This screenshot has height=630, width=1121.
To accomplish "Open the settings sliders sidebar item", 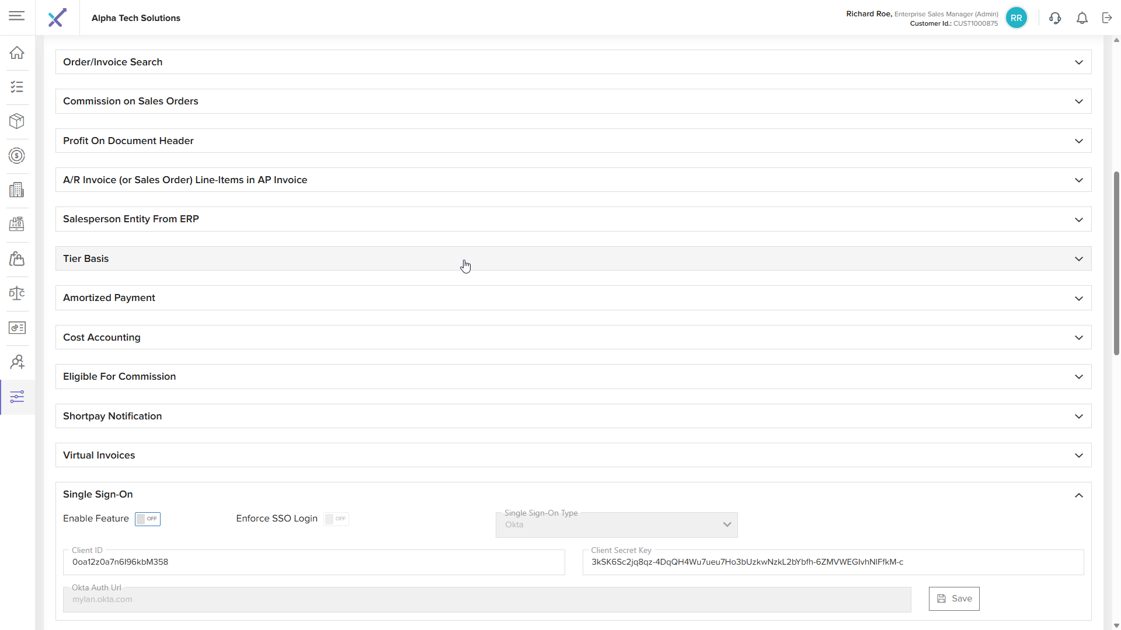I will click(x=17, y=397).
